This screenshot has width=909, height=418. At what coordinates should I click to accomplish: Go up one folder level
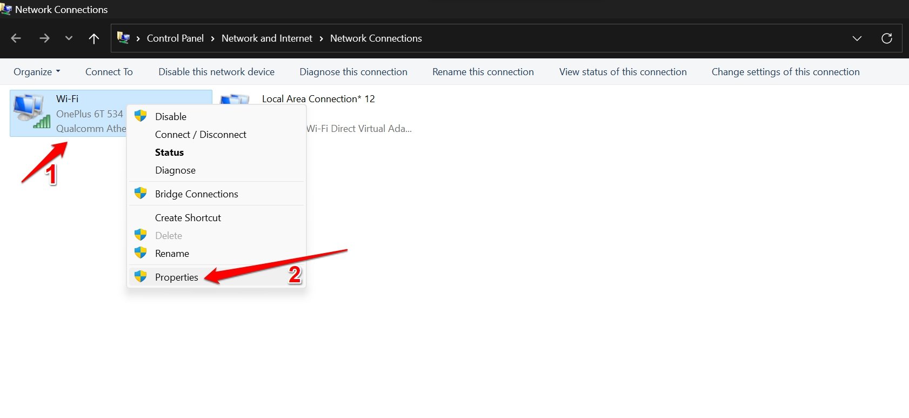94,38
